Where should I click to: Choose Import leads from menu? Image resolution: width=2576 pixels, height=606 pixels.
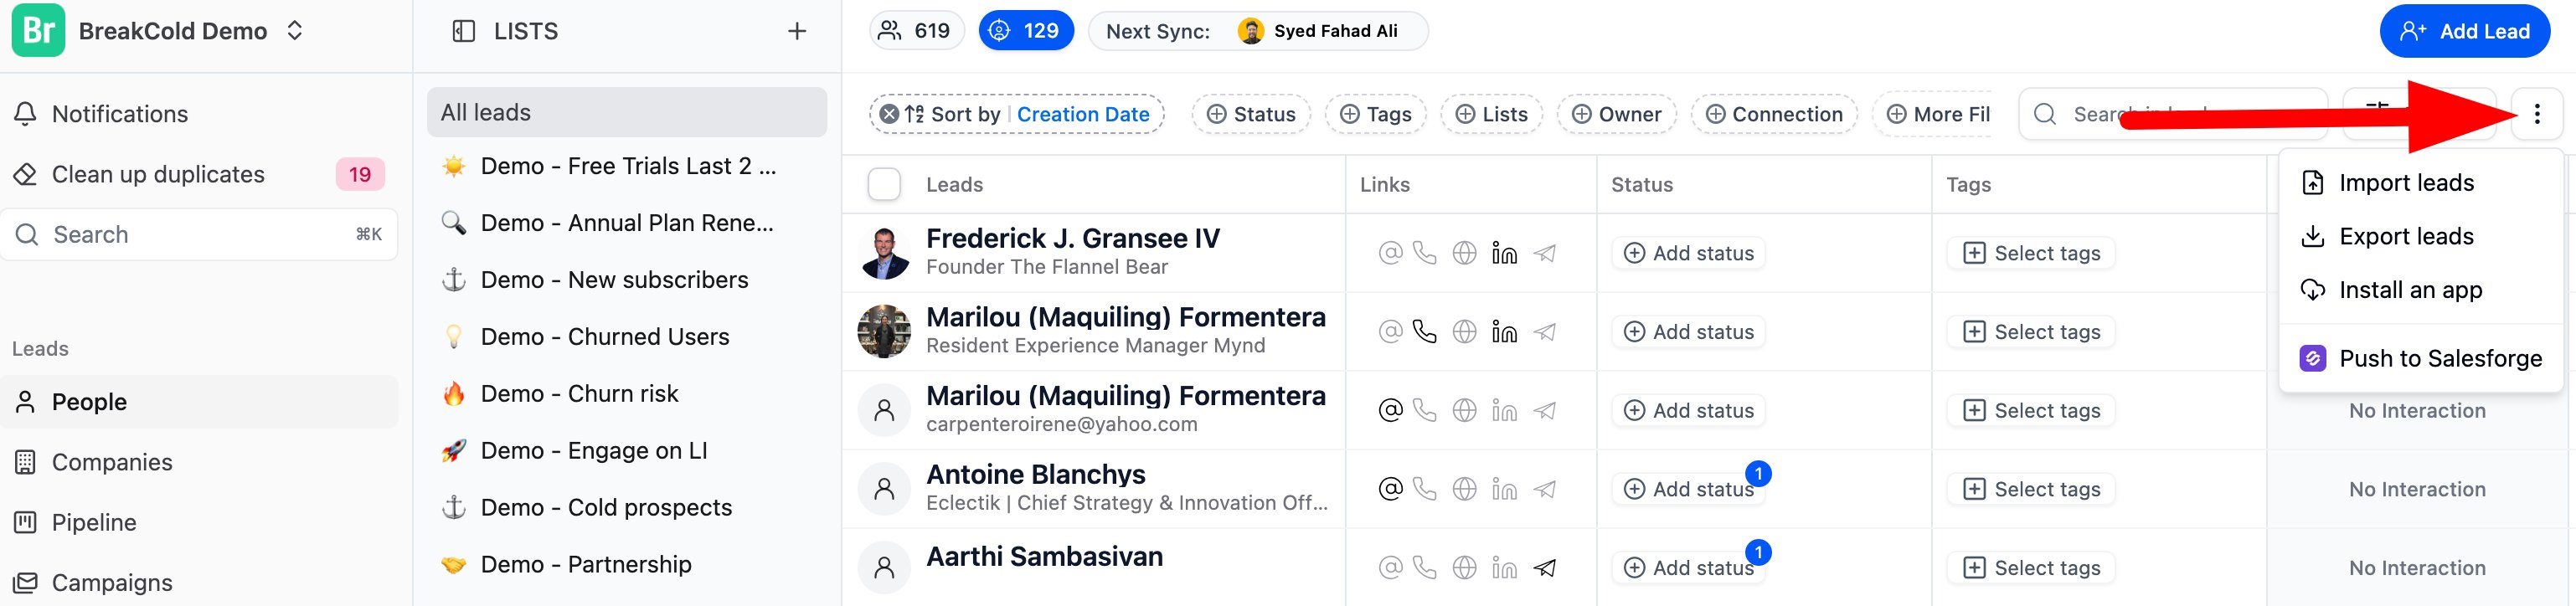[x=2420, y=183]
